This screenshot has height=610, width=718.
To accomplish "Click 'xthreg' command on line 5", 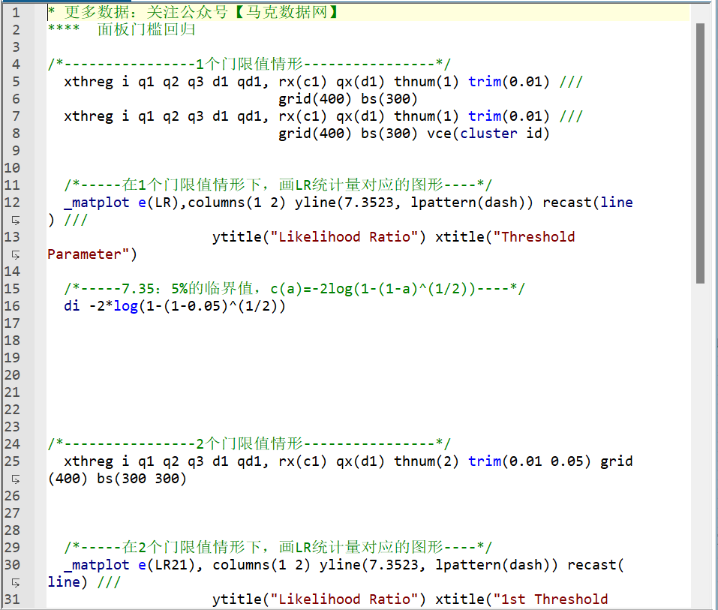I will (89, 82).
